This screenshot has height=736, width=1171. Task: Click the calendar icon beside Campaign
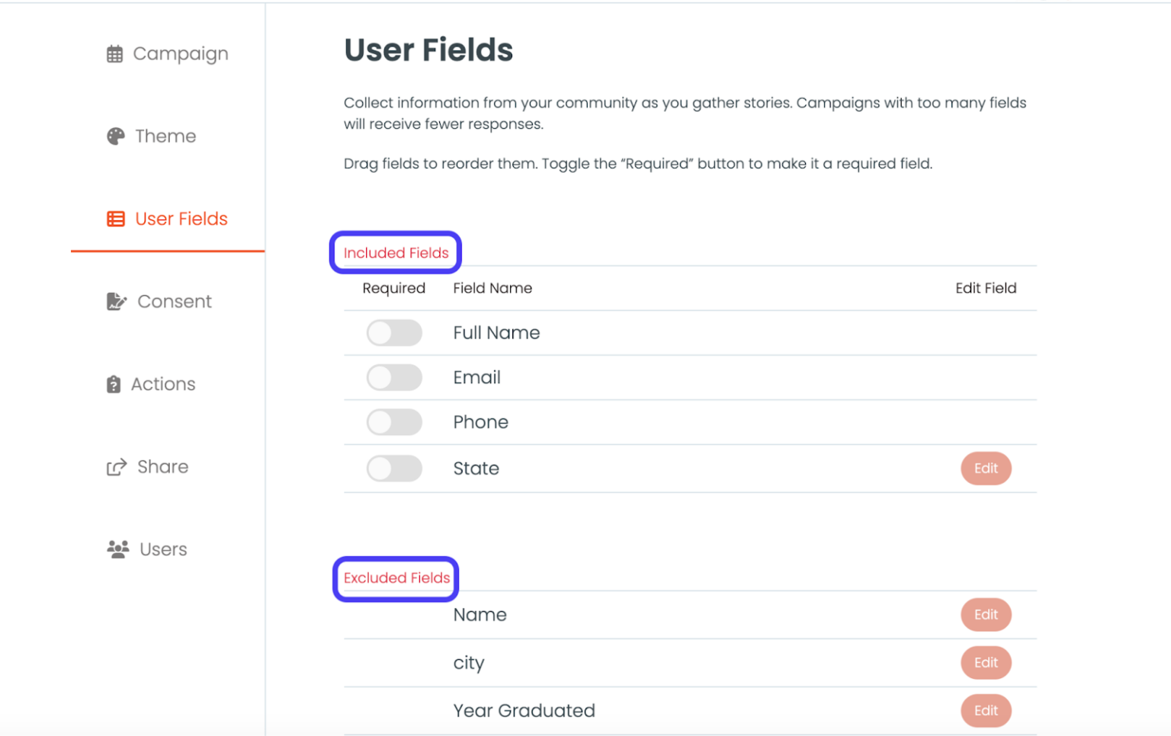point(115,53)
